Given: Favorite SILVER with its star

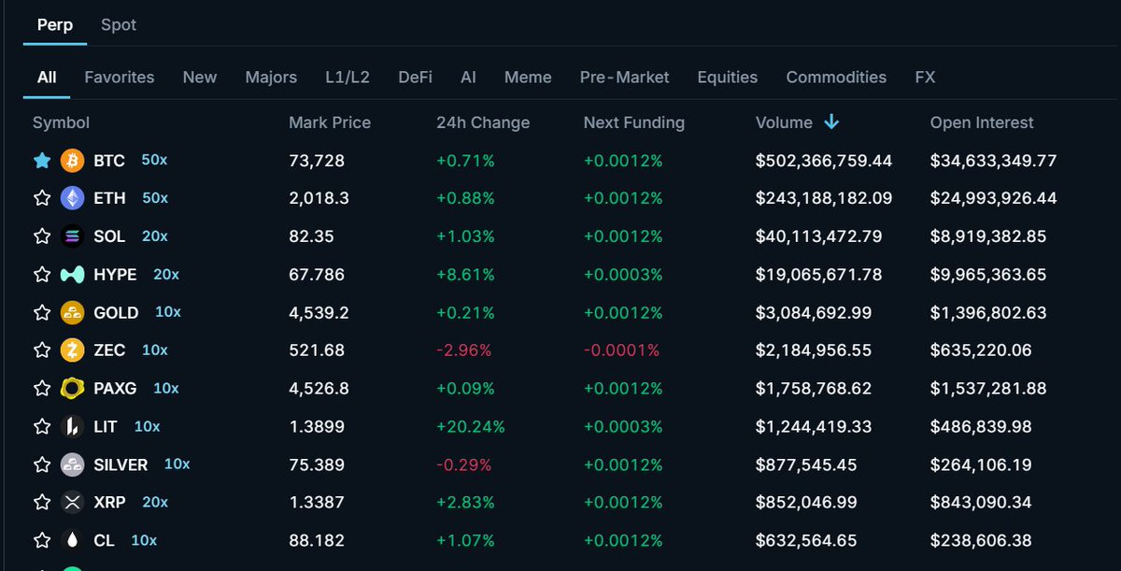Looking at the screenshot, I should [42, 464].
